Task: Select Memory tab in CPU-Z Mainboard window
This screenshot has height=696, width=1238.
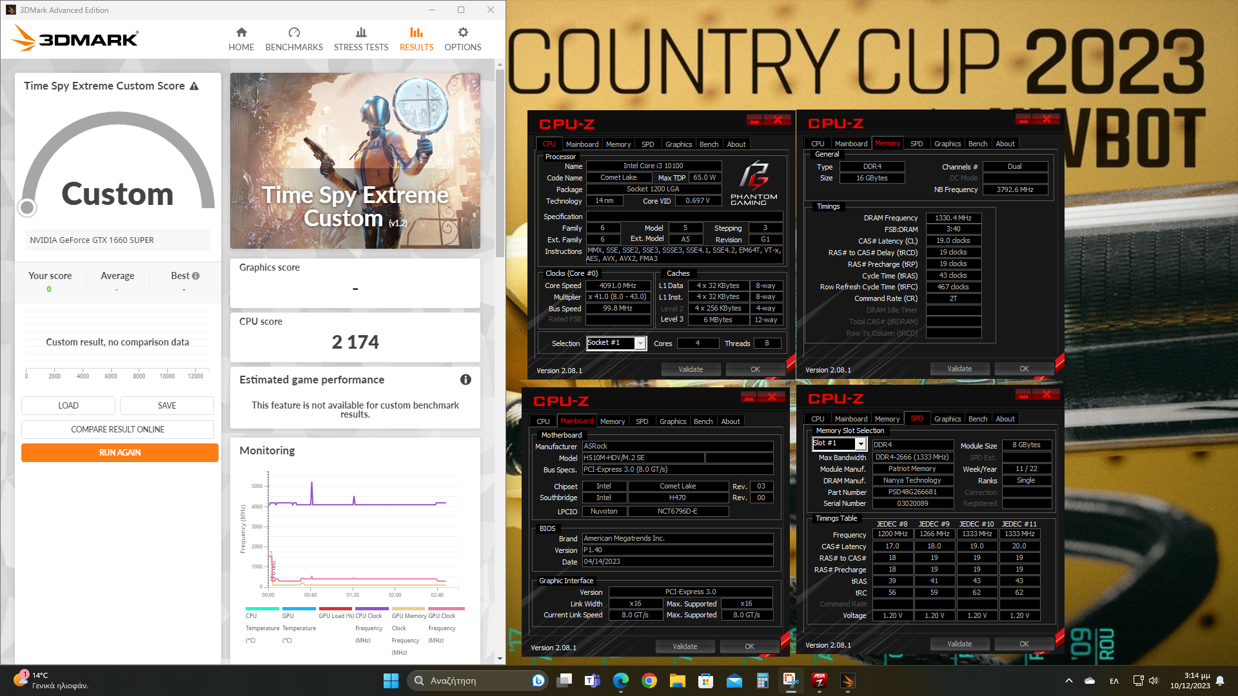Action: click(613, 421)
